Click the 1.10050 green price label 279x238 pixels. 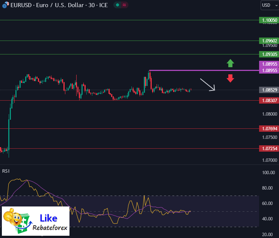click(268, 20)
